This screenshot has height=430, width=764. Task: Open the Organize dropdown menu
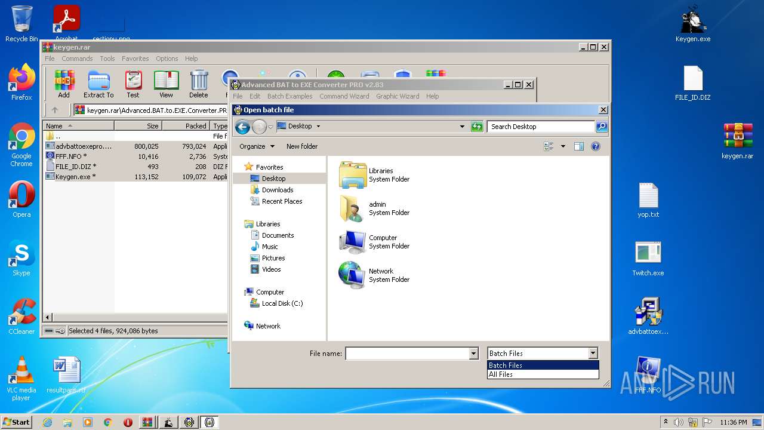click(x=257, y=146)
